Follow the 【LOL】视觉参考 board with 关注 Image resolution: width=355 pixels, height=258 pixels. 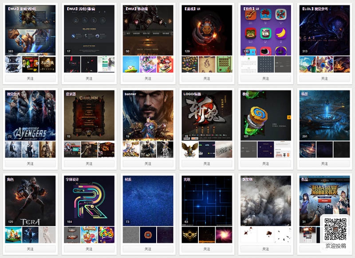tap(324, 78)
